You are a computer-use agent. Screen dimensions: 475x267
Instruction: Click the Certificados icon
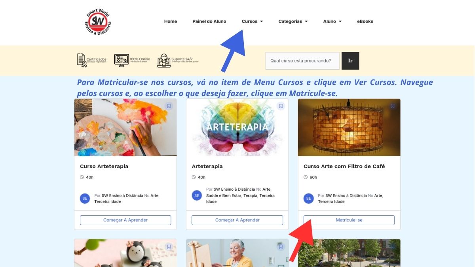82,61
